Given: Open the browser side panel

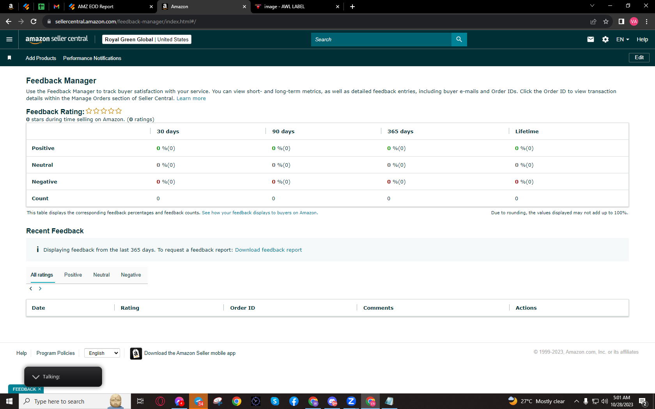Looking at the screenshot, I should tap(621, 21).
